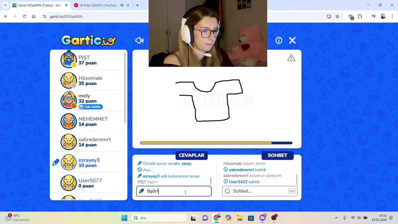The height and width of the screenshot is (224, 398).
Task: View site information icon in address bar
Action: tap(45, 16)
